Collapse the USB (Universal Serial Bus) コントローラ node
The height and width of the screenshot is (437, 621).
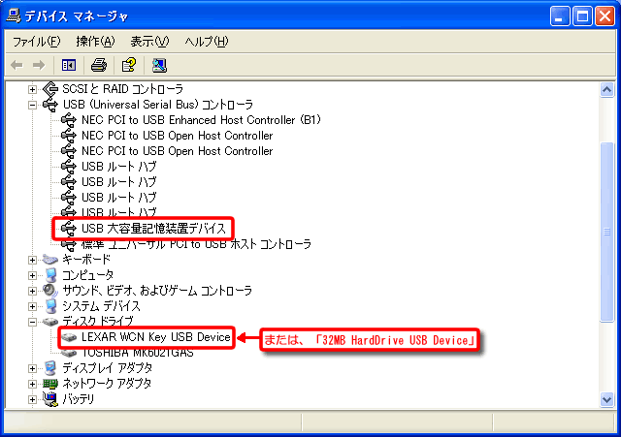[33, 105]
